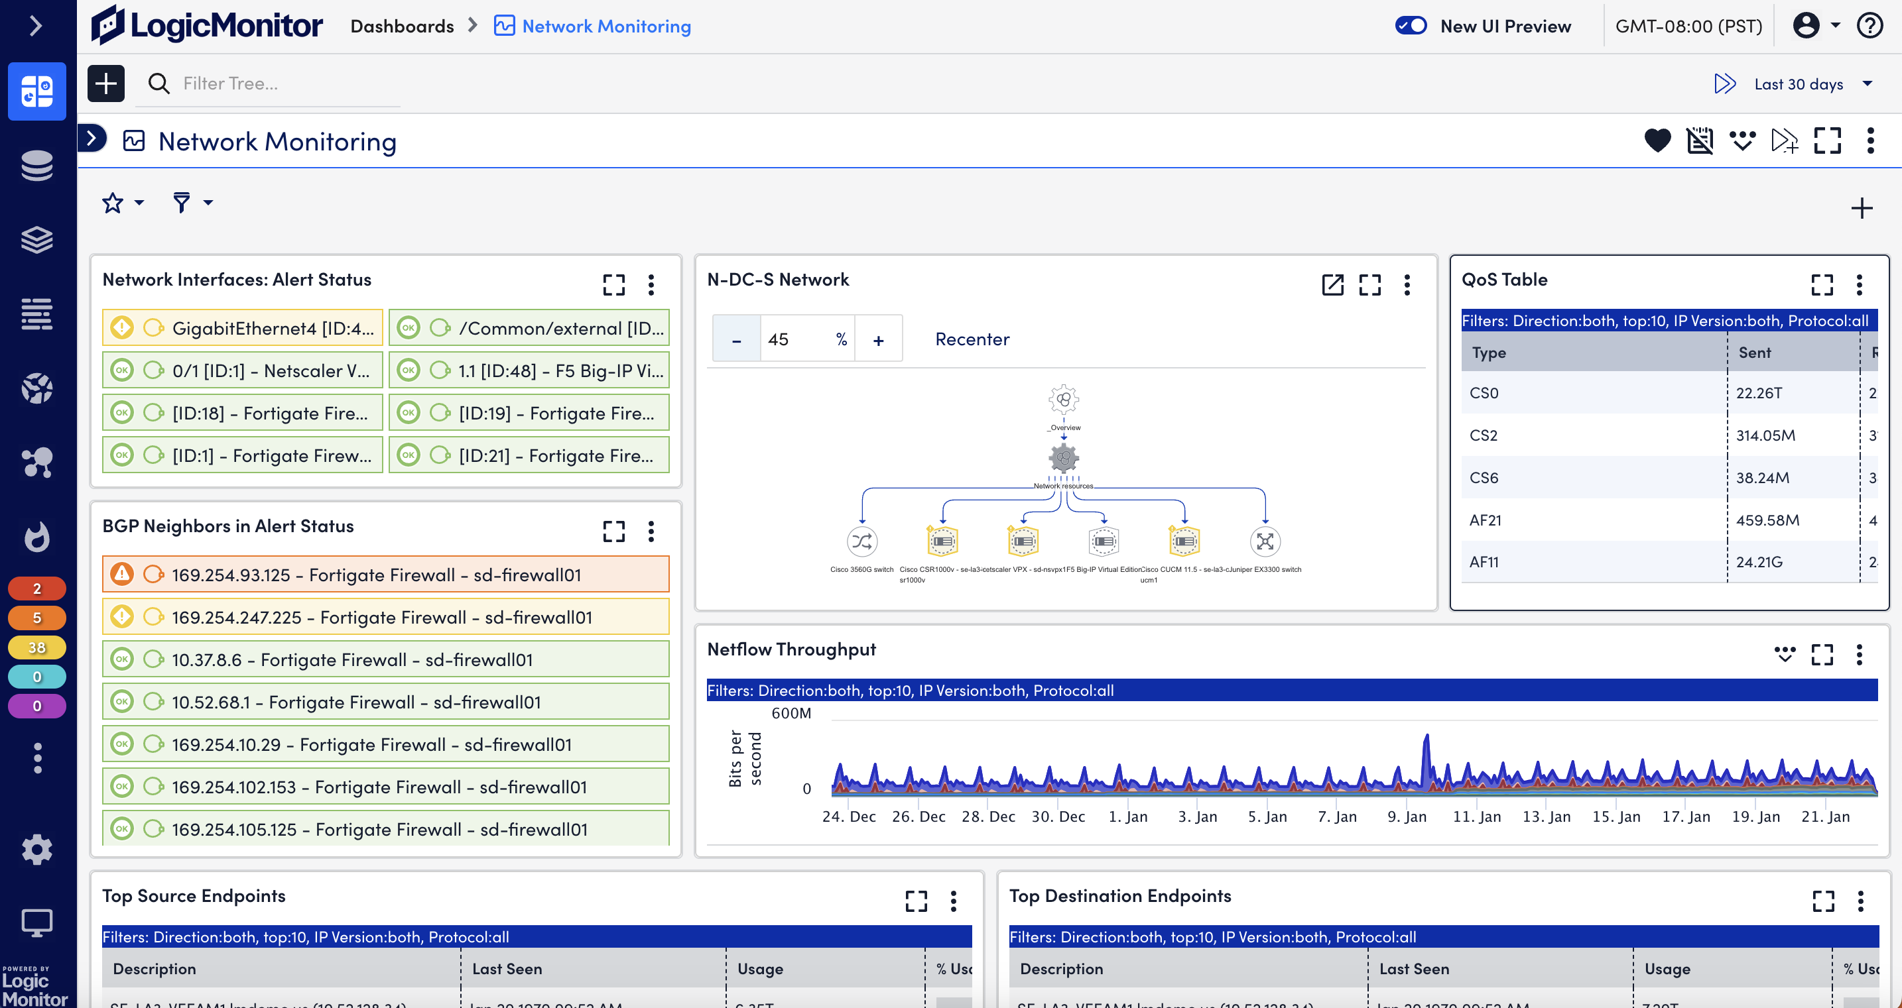
Task: Click the heart favorite icon in dashboard header
Action: pos(1657,140)
